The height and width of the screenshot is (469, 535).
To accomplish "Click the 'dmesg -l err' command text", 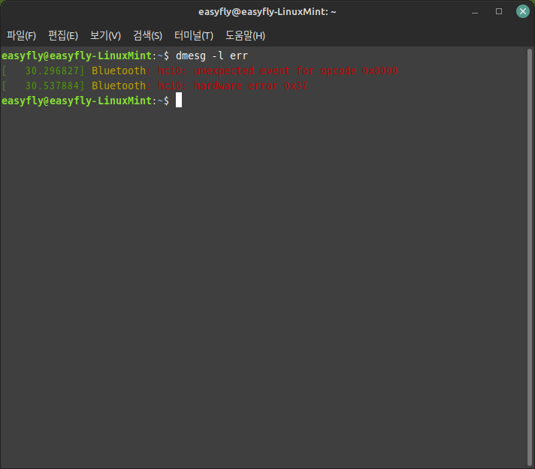I will (212, 56).
